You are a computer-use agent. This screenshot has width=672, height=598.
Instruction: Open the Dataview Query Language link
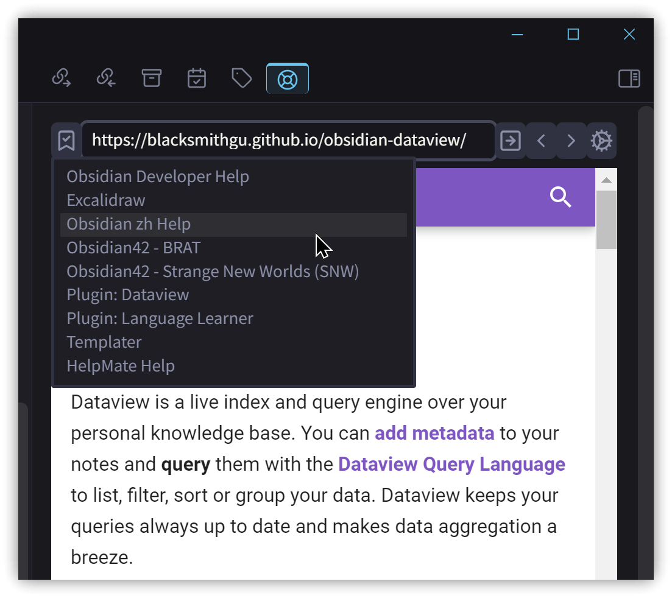pyautogui.click(x=451, y=465)
